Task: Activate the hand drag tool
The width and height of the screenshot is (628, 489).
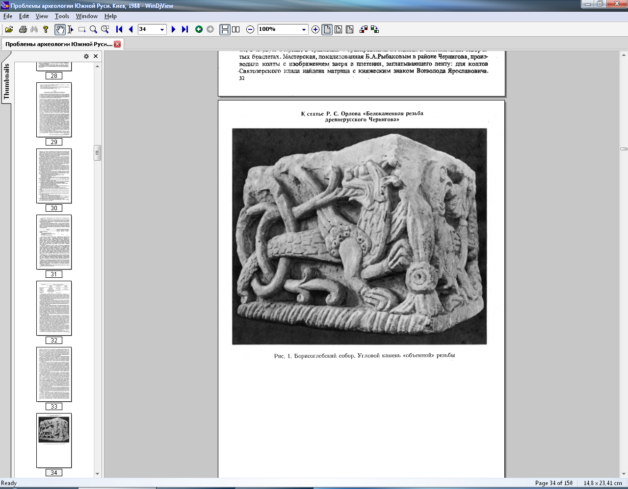Action: click(60, 29)
